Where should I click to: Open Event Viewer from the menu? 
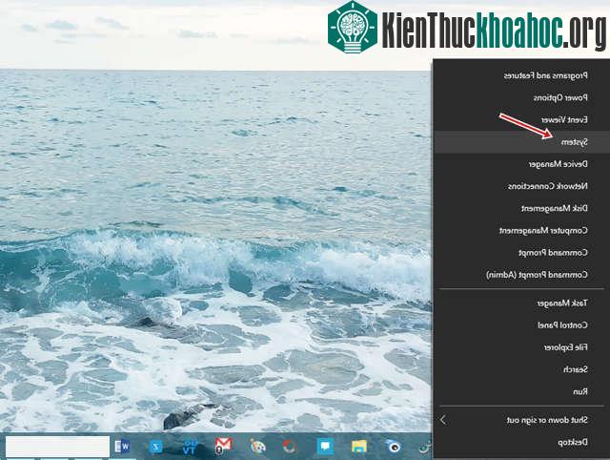(x=521, y=120)
